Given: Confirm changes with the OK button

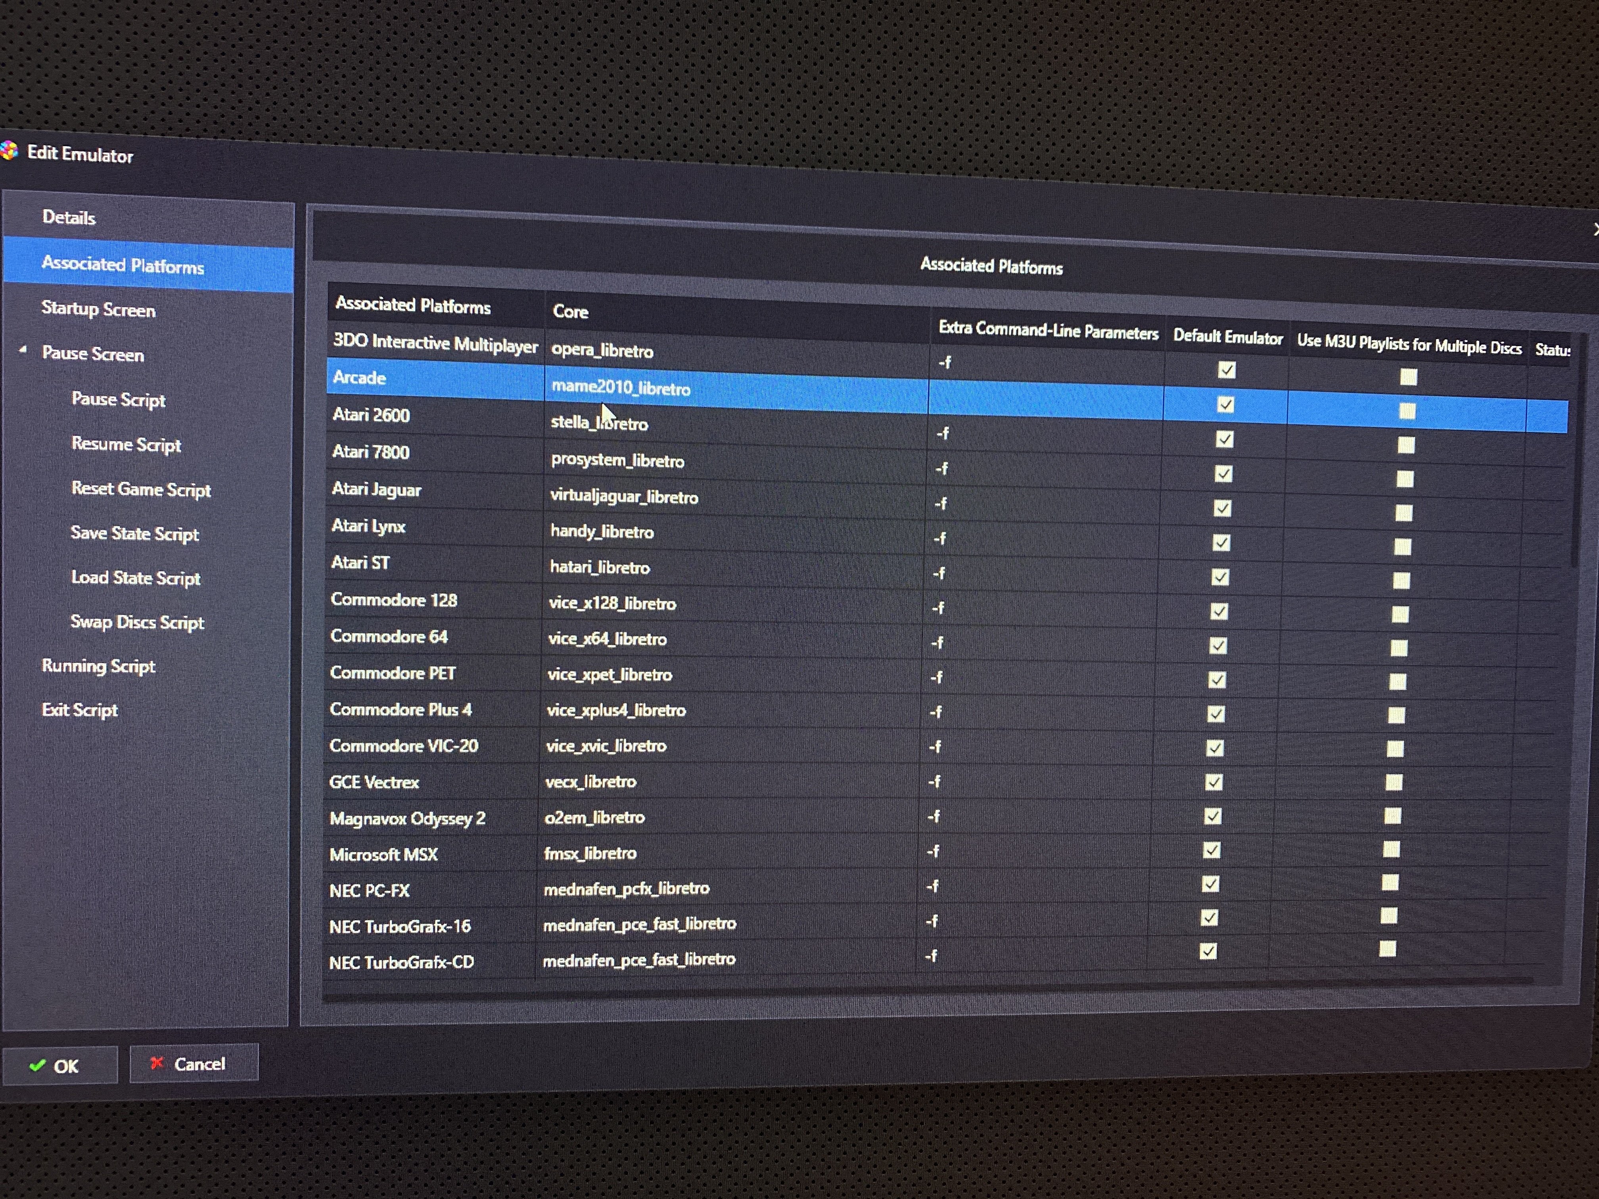Looking at the screenshot, I should tap(60, 1065).
